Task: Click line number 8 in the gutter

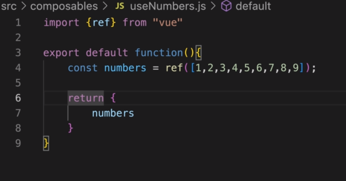Action: (18, 128)
